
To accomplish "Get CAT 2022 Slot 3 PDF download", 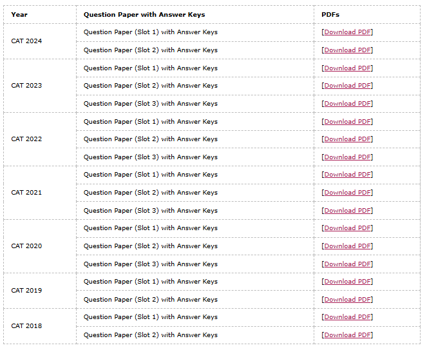I will click(x=347, y=157).
